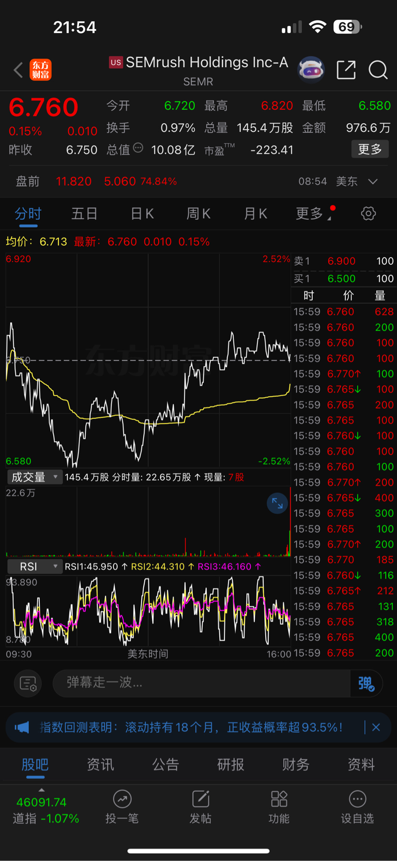Close the index backtest banner
The image size is (397, 861).
pyautogui.click(x=376, y=728)
